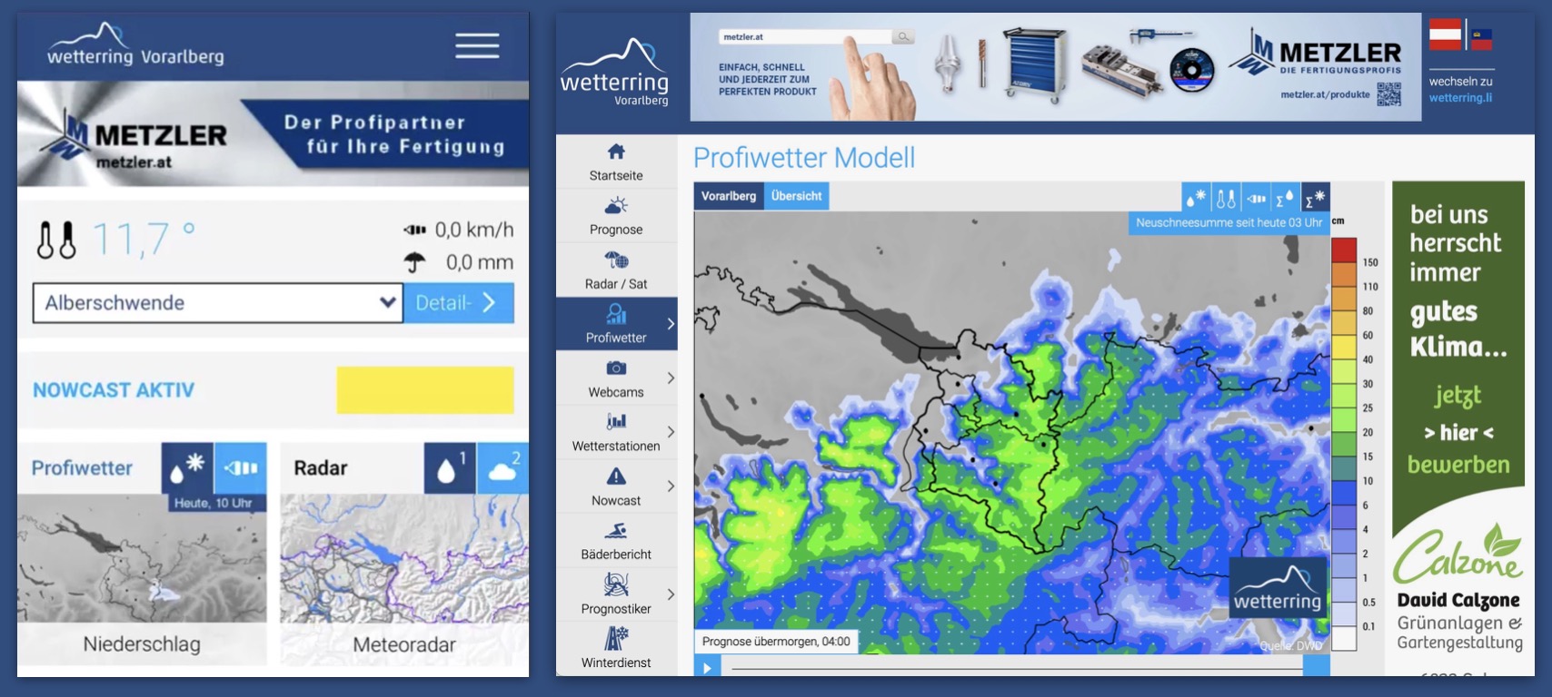Click 'Prognose übermorgen, 04:00' label
The image size is (1552, 697).
(x=776, y=642)
